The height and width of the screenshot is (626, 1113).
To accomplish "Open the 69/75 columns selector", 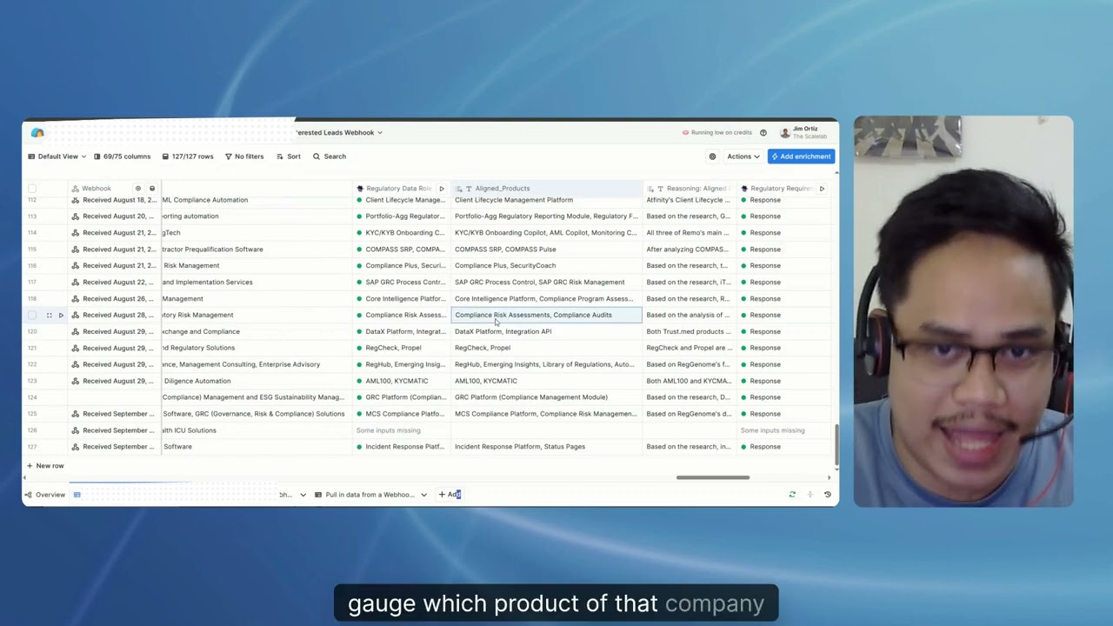I will [122, 156].
